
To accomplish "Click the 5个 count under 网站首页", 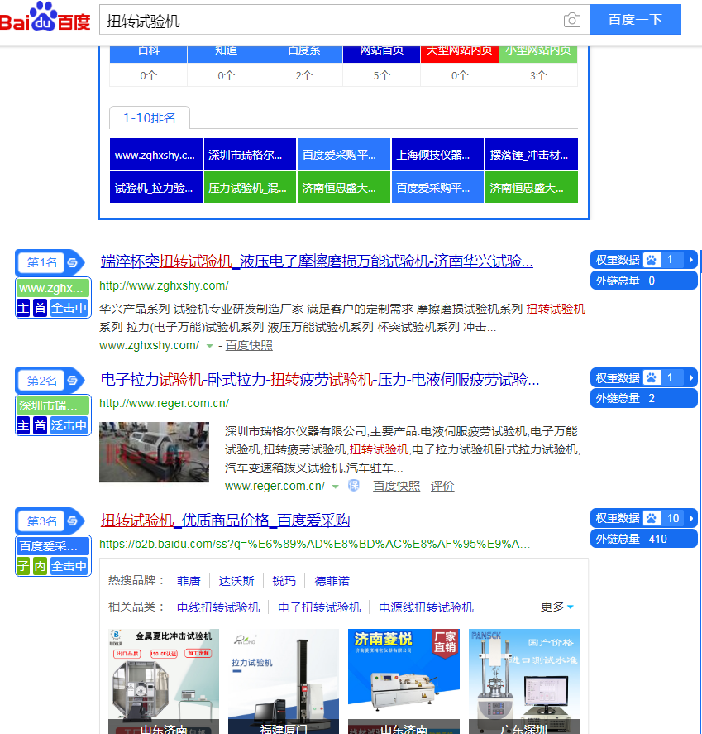I will pyautogui.click(x=381, y=75).
